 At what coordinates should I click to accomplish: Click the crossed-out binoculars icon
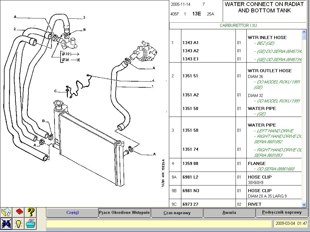6,224
